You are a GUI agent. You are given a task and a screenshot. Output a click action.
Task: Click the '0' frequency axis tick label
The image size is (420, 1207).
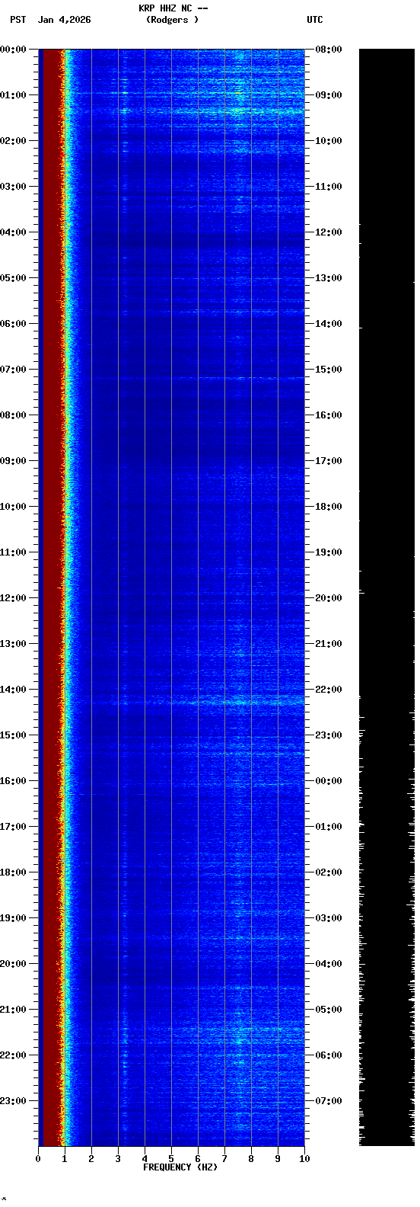coord(38,1159)
